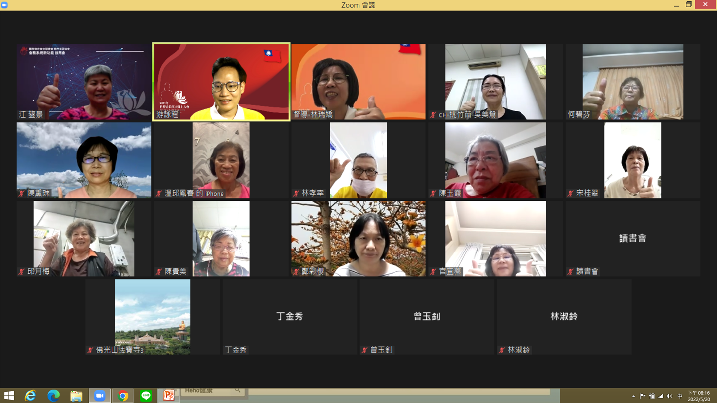Launch Microsoft Edge from the taskbar
Image resolution: width=717 pixels, height=403 pixels.
[x=54, y=395]
